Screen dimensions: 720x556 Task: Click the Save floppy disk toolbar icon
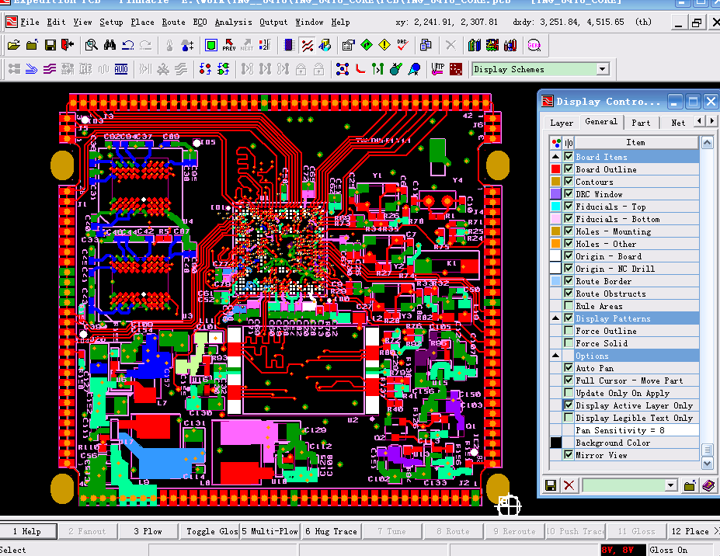(50, 46)
